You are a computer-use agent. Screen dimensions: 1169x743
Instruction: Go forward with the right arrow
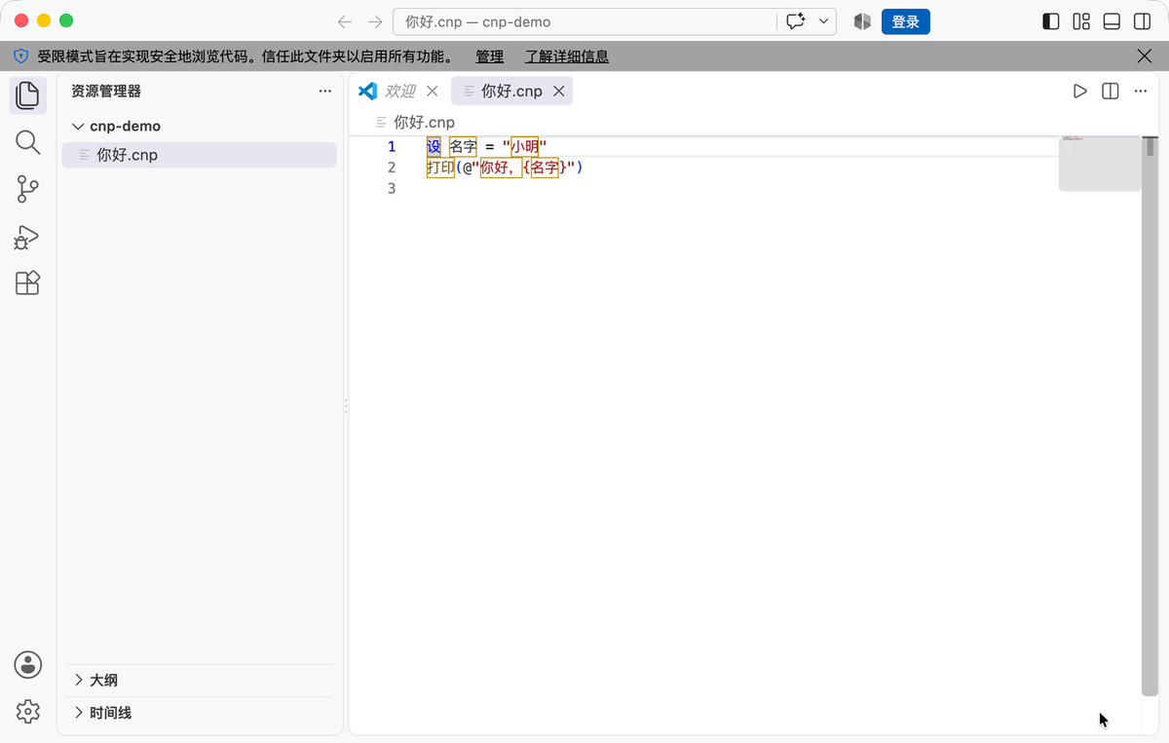(x=375, y=21)
